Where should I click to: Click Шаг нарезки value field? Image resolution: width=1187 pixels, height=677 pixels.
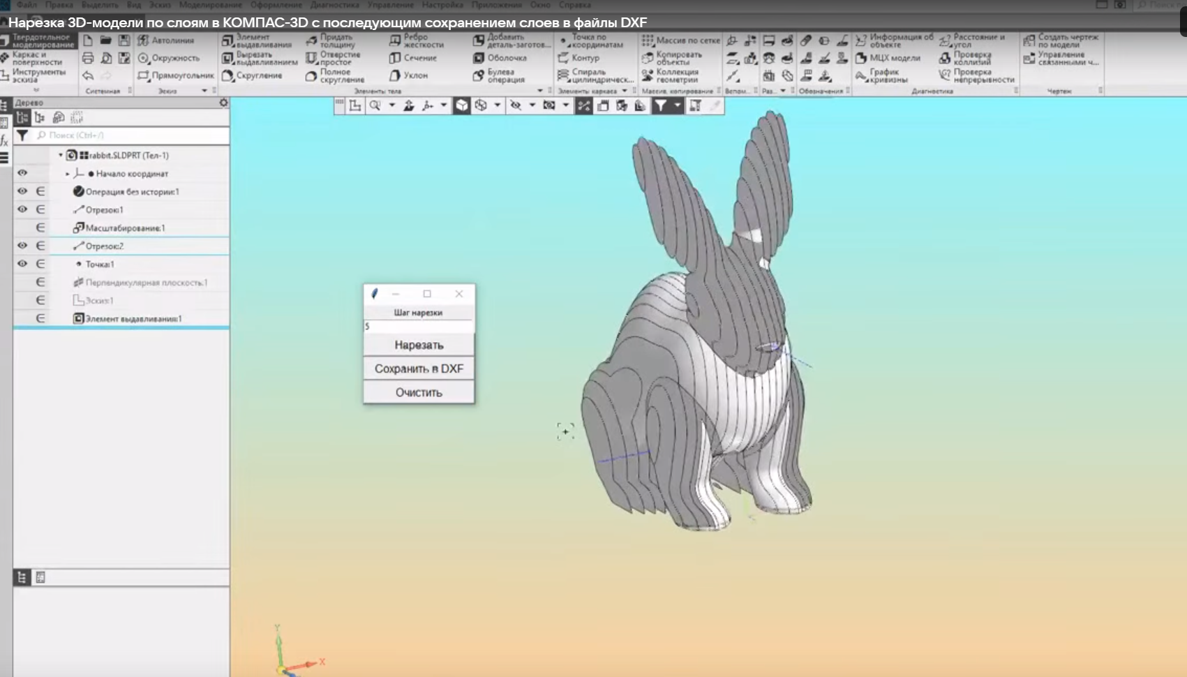coord(419,326)
